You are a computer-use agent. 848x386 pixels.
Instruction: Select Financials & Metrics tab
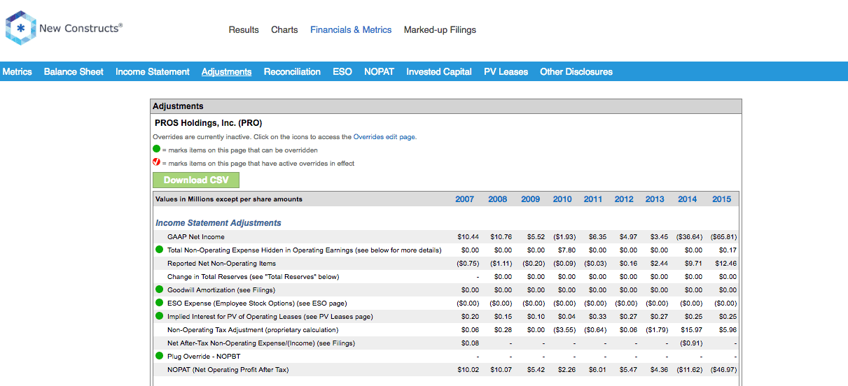351,30
